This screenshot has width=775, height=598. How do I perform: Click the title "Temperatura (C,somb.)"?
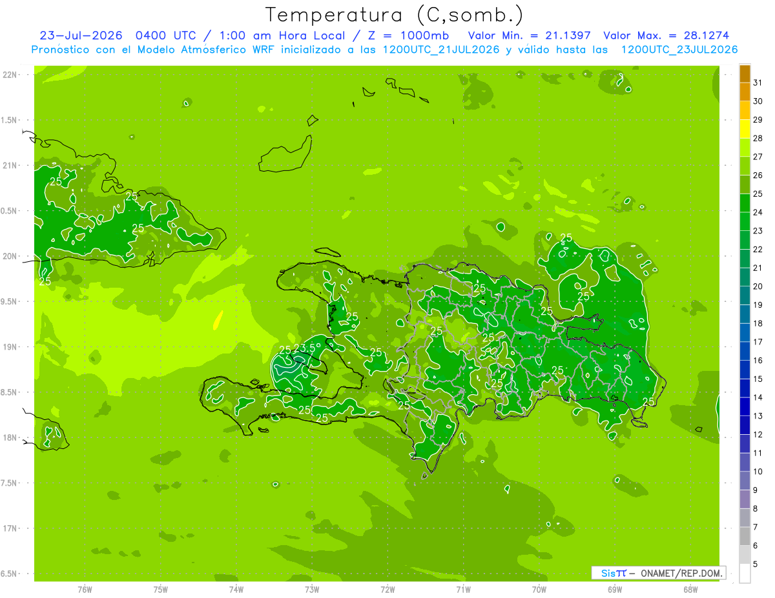pyautogui.click(x=394, y=15)
